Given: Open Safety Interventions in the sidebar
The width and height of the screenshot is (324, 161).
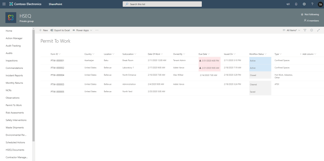Looking at the screenshot, I should pos(16,120).
